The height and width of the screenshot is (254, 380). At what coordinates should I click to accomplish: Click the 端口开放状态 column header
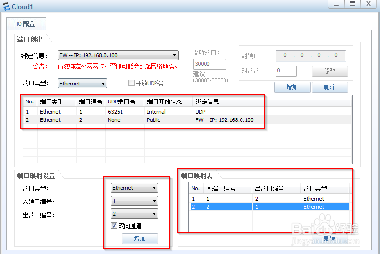click(x=169, y=102)
